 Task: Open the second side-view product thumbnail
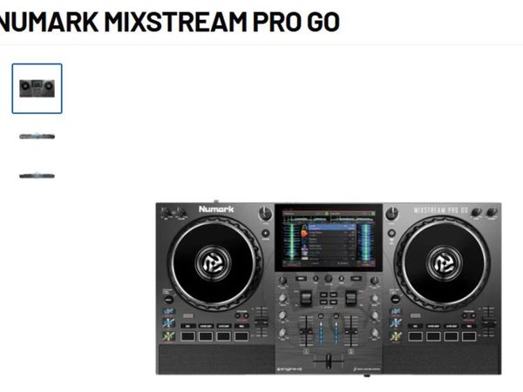pyautogui.click(x=37, y=137)
